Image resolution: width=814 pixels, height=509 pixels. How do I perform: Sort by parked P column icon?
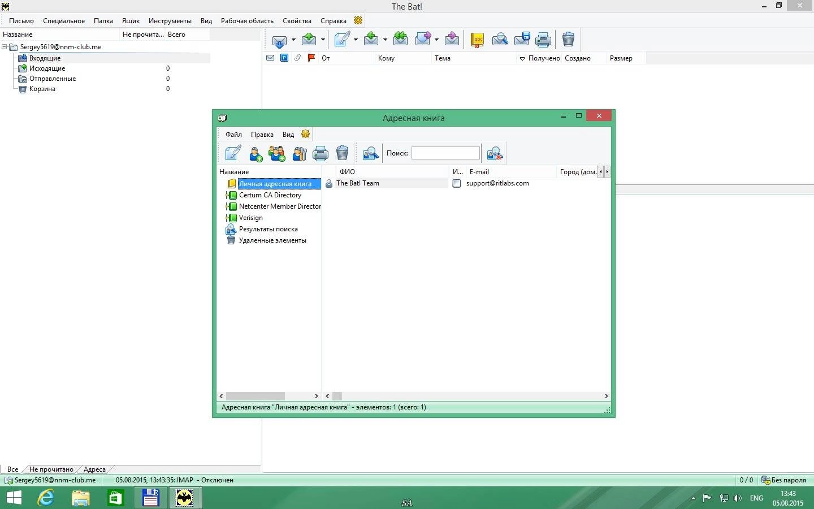284,58
